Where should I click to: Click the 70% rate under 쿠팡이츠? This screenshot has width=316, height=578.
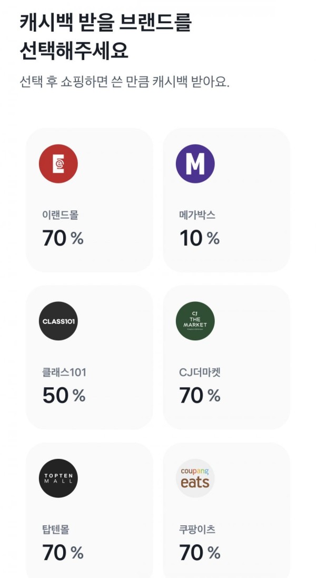click(x=200, y=553)
